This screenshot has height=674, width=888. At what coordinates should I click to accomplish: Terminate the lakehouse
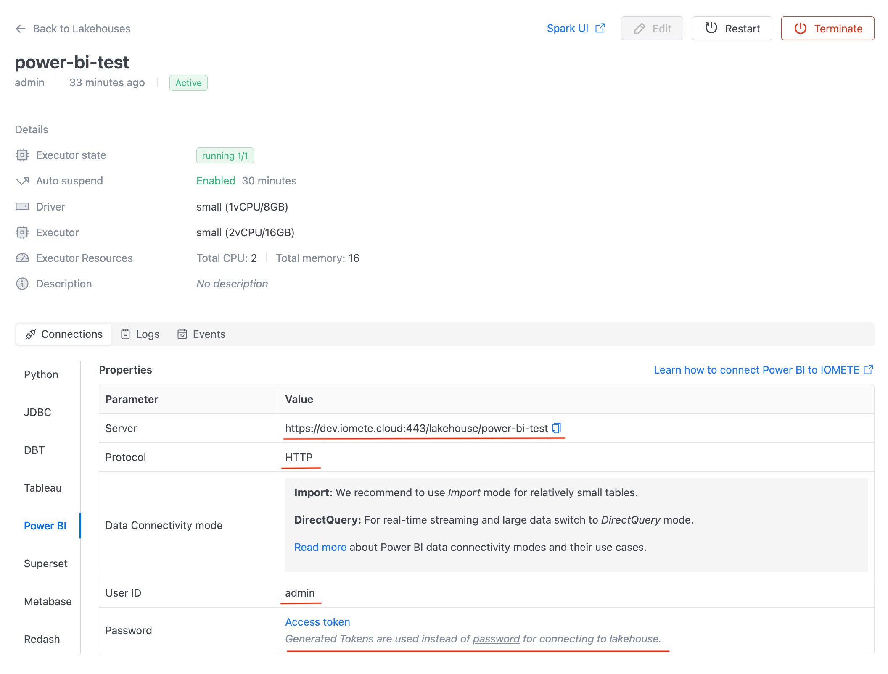pos(827,29)
